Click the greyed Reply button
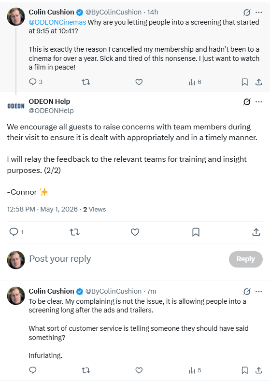Image resolution: width=270 pixels, height=382 pixels. point(246,259)
